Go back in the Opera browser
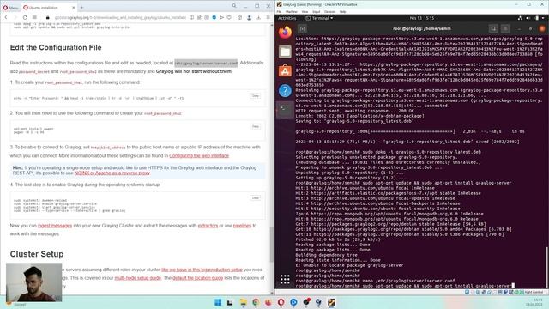The height and width of the screenshot is (309, 549). [x=6, y=17]
